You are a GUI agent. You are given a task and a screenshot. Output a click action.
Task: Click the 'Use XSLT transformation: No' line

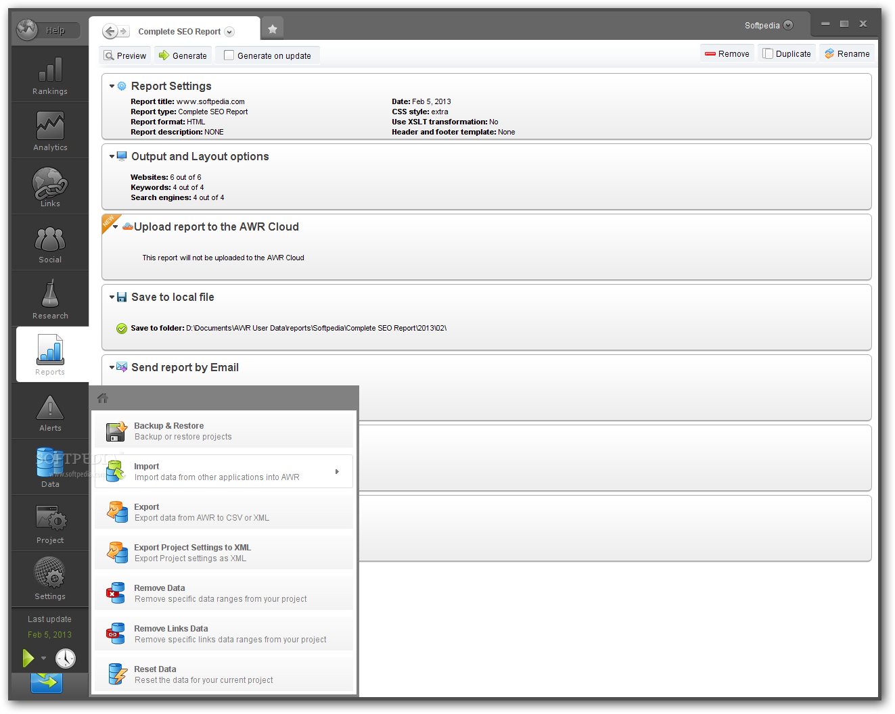[444, 122]
